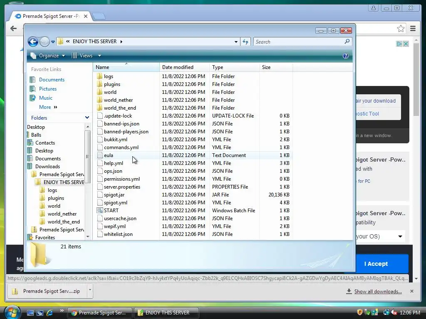The height and width of the screenshot is (319, 426).
Task: Sort files by Type column
Action: (234, 67)
